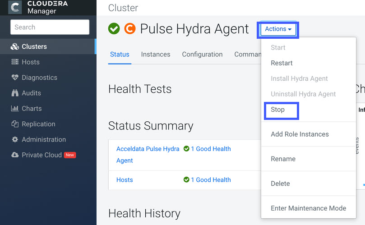Select Install Hydra Agent menu entry
Image resolution: width=365 pixels, height=225 pixels.
coord(299,78)
